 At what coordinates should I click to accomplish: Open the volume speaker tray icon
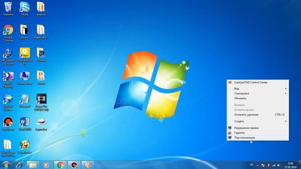tap(279, 165)
